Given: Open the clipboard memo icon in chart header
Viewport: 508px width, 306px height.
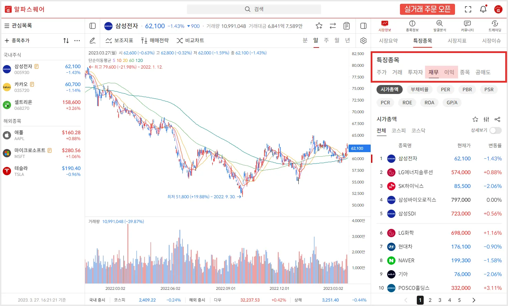Looking at the screenshot, I should (347, 26).
